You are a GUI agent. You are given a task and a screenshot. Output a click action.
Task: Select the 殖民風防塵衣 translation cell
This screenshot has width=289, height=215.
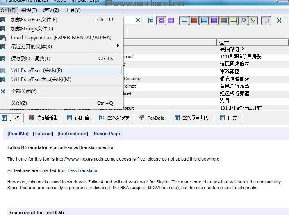[x=253, y=64]
